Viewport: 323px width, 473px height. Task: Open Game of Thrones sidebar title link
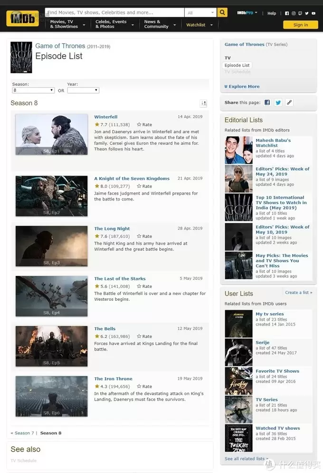pyautogui.click(x=245, y=44)
